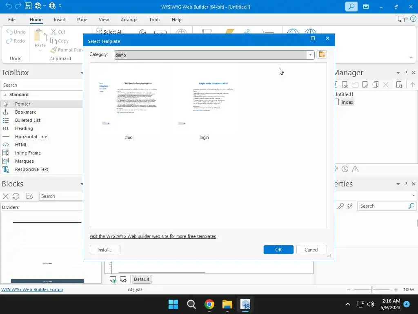Click the clock history icon below Site Manager
Screen dimensions: 418x314
[345, 169]
